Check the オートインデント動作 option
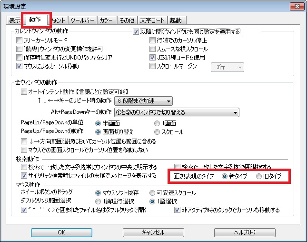 click(x=24, y=92)
